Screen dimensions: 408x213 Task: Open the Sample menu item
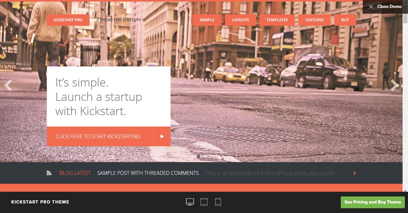[x=207, y=20]
